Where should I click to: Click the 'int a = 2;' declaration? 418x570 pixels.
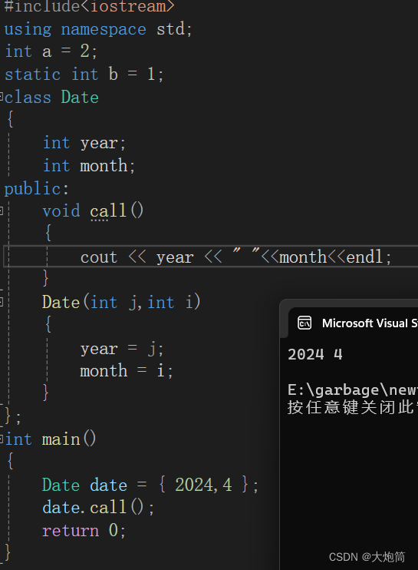[51, 51]
